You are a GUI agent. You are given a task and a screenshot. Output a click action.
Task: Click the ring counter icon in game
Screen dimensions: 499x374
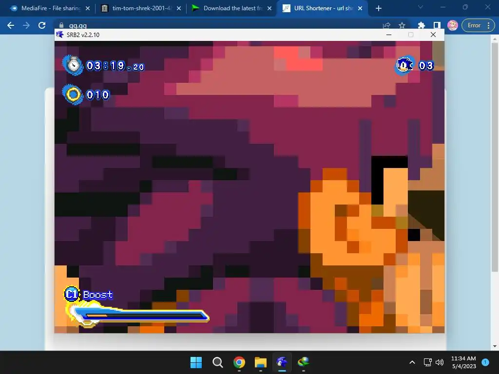coord(73,94)
